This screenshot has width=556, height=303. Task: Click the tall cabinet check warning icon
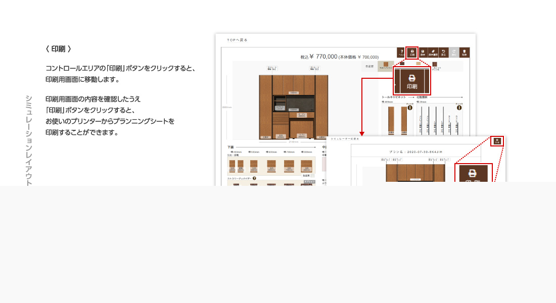410,108
